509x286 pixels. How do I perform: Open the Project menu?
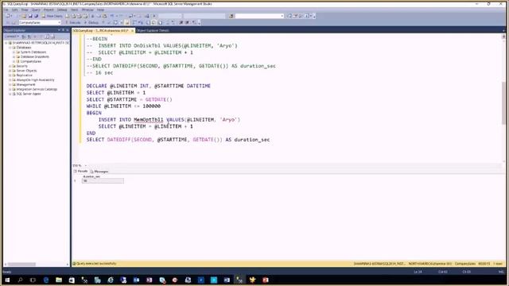49,10
